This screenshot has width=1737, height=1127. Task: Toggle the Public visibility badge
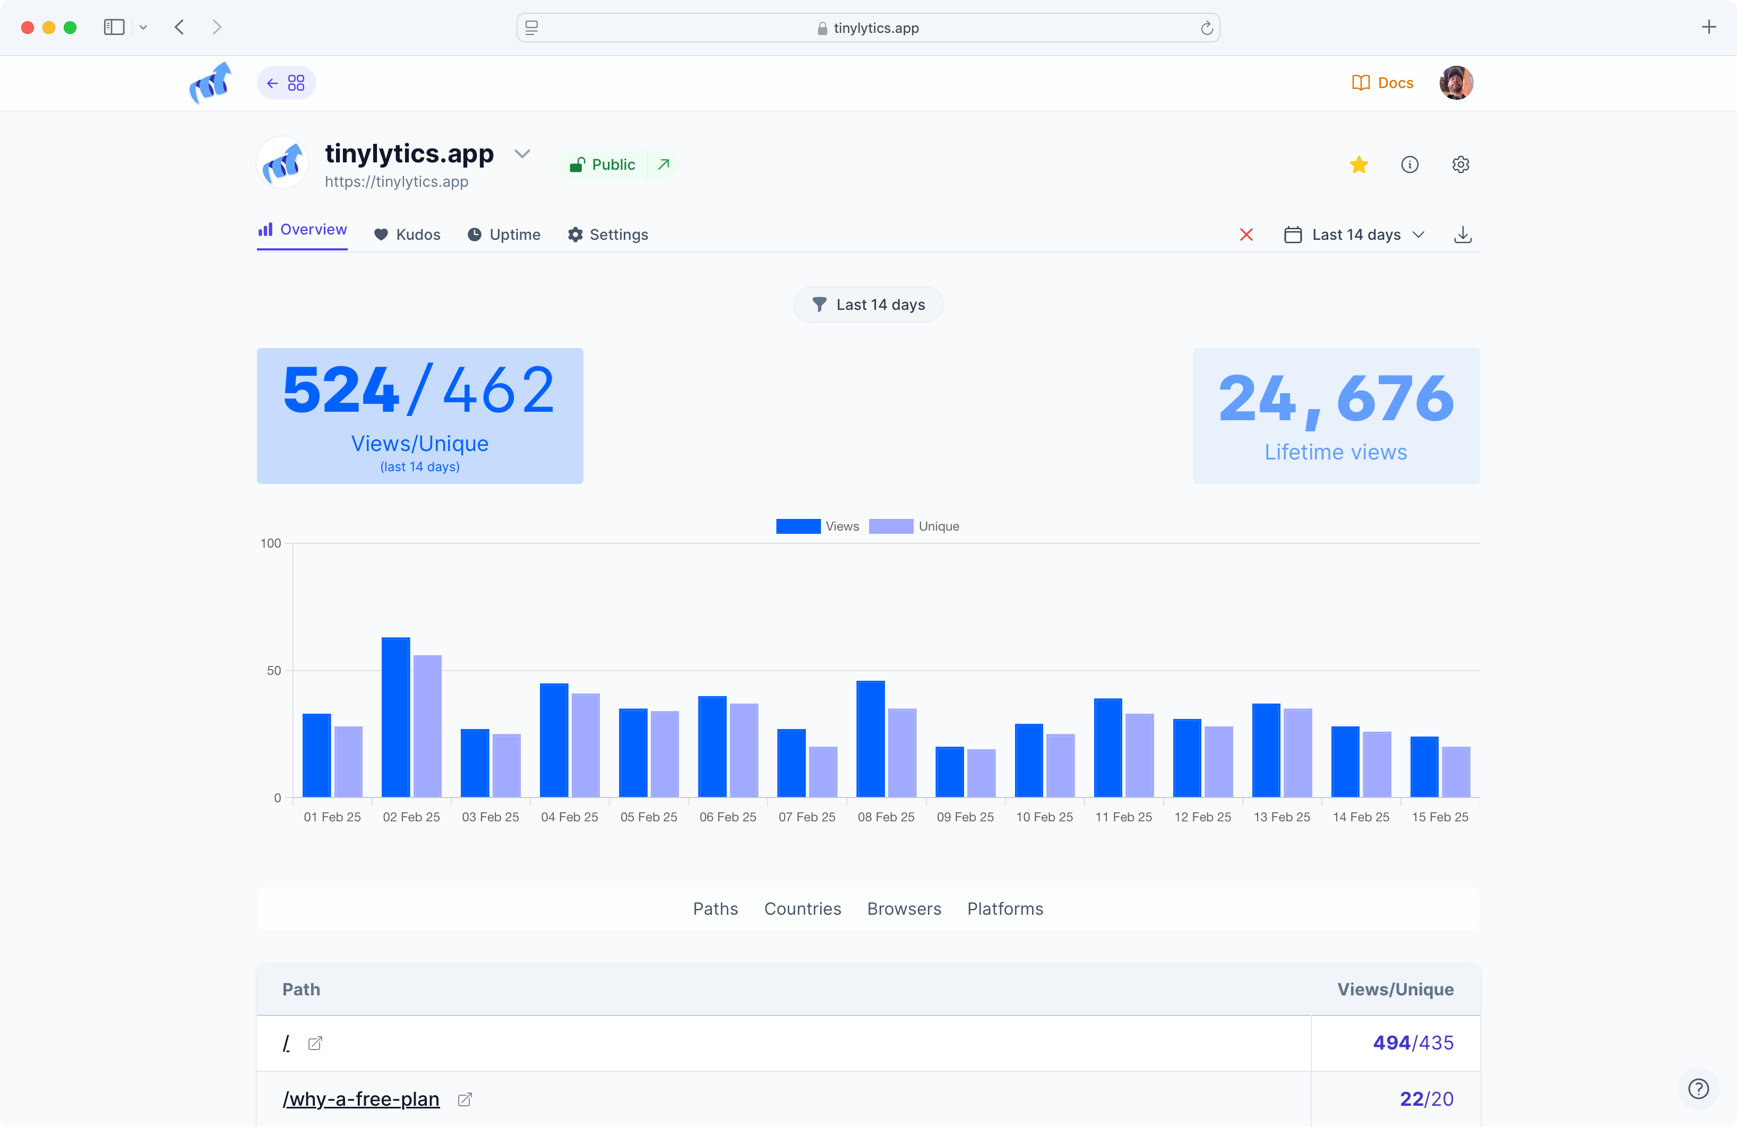click(x=604, y=165)
